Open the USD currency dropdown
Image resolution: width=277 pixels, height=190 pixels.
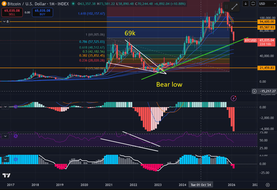[267, 4]
